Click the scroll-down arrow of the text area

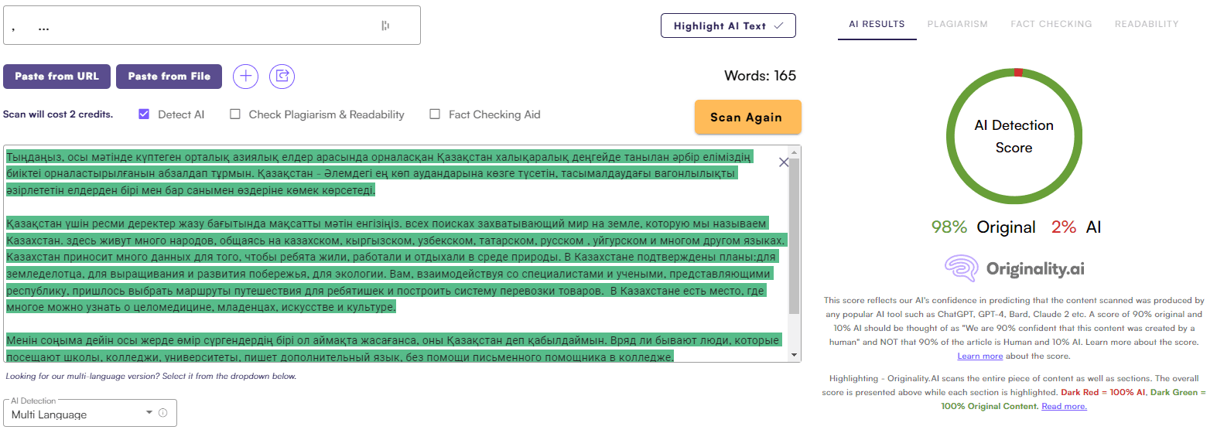[x=794, y=355]
